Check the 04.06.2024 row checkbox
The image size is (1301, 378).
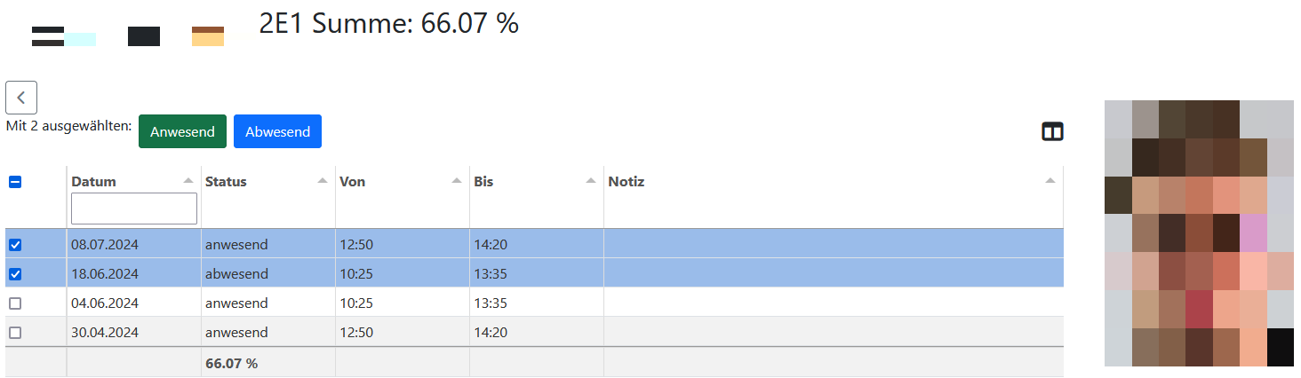pos(15,303)
